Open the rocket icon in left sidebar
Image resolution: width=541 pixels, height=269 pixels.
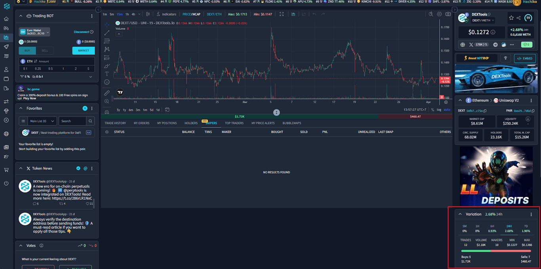pos(6,47)
